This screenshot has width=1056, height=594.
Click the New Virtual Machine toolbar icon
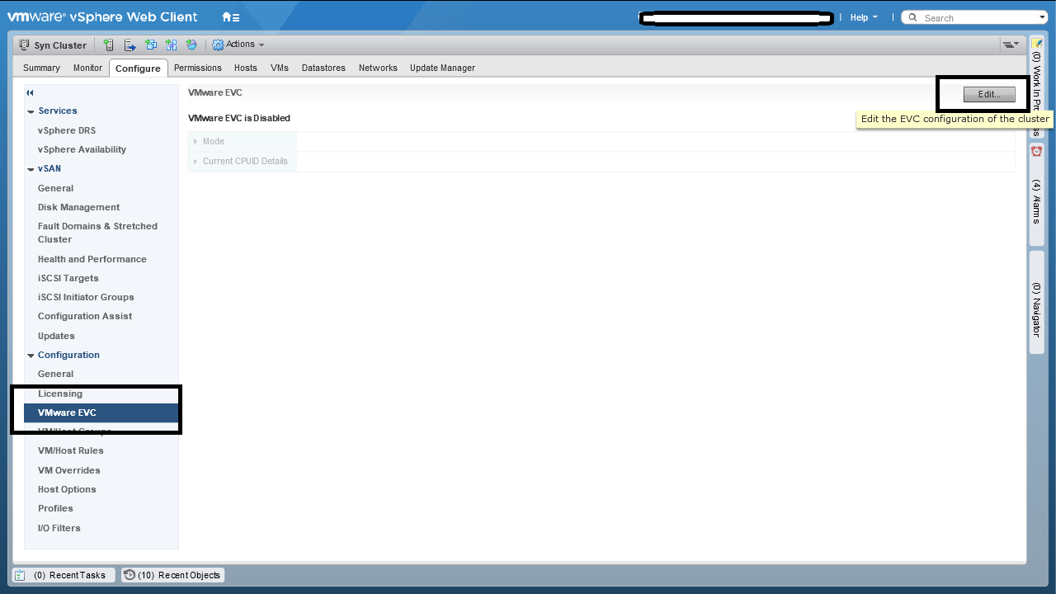tap(151, 45)
